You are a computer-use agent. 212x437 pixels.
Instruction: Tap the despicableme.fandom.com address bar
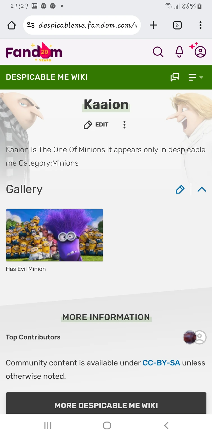click(x=82, y=25)
